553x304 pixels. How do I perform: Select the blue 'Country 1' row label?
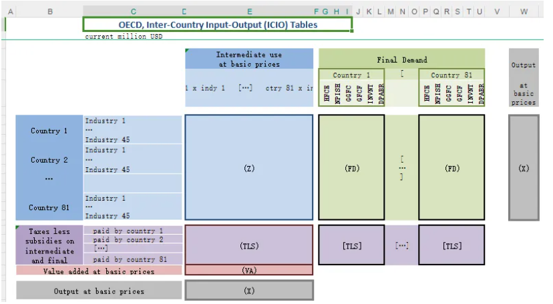(49, 131)
